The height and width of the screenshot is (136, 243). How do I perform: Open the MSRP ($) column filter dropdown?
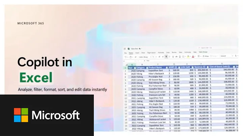[179, 67]
